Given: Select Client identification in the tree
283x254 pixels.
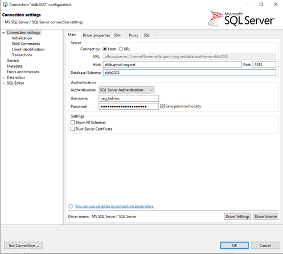Looking at the screenshot, I should click(28, 49).
